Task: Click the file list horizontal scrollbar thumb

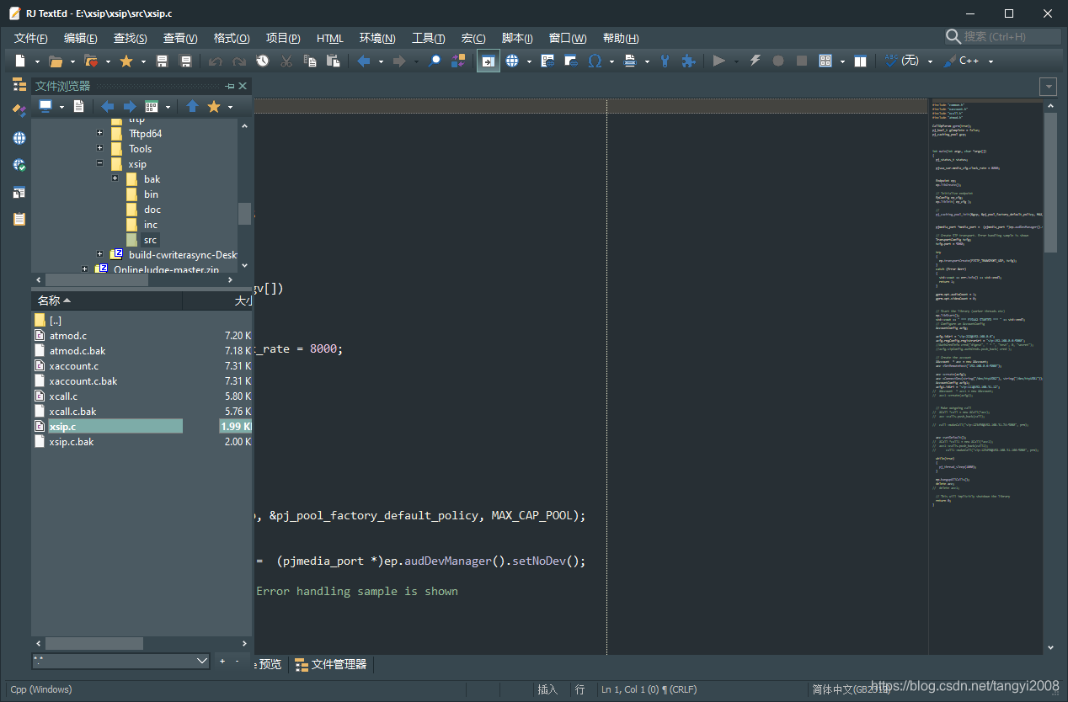Action: tap(93, 643)
